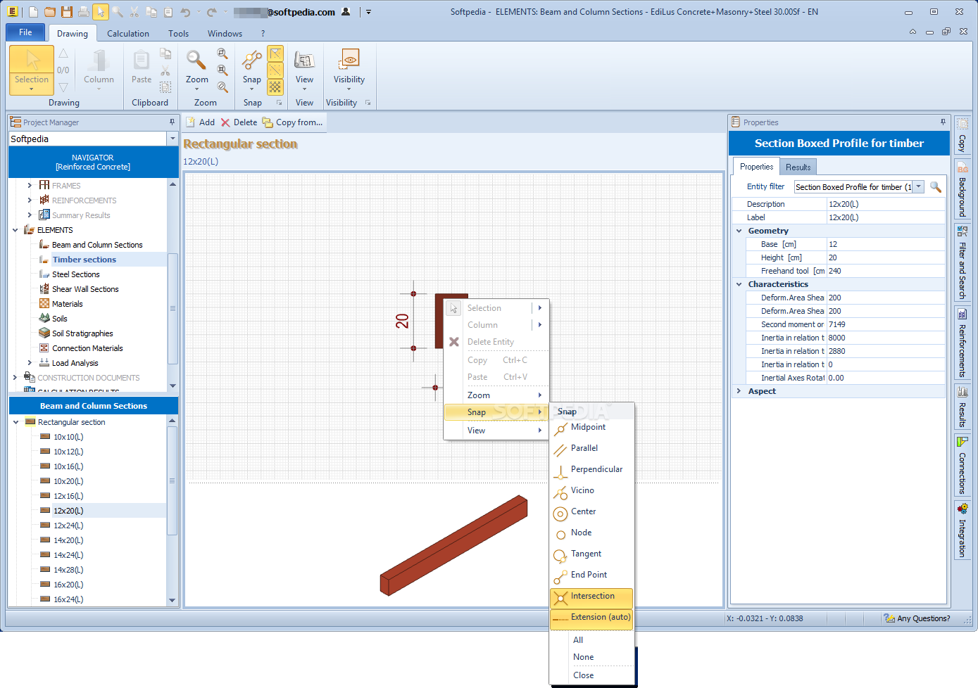978x688 pixels.
Task: Switch to the Tools ribbon tab
Action: (179, 34)
